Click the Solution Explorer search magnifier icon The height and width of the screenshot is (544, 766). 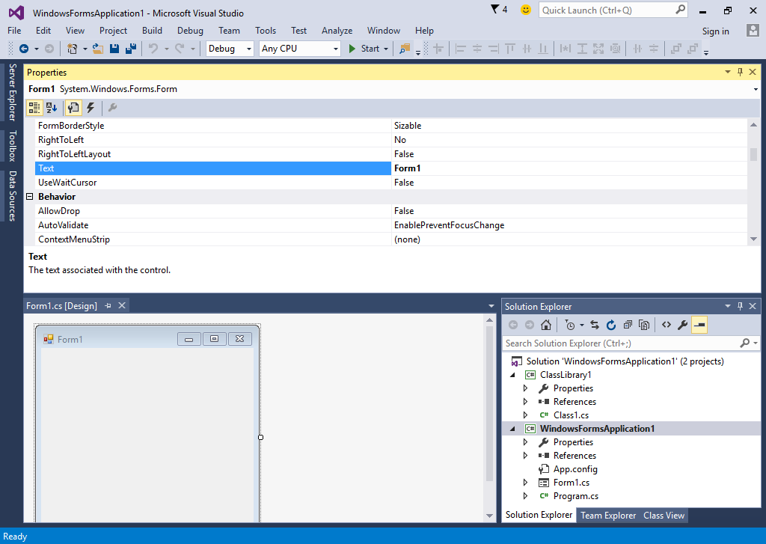[x=744, y=343]
